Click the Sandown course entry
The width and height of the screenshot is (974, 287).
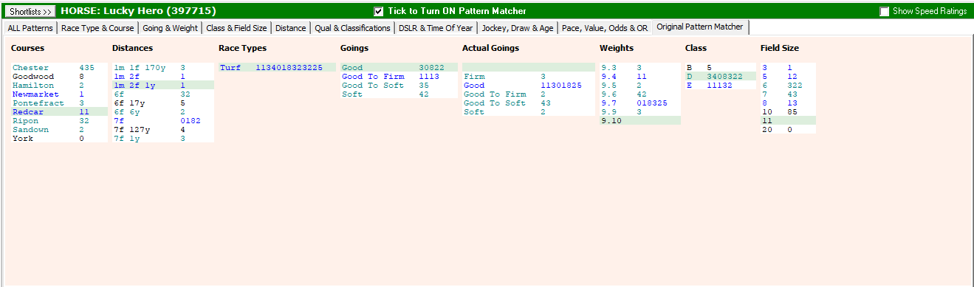click(59, 130)
